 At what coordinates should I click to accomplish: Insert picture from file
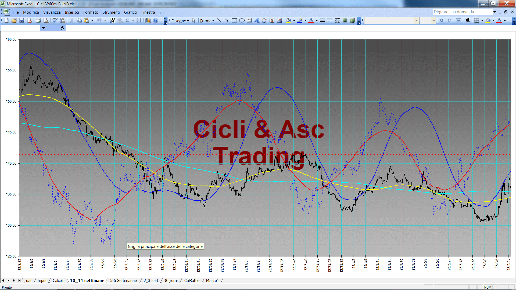pyautogui.click(x=279, y=20)
